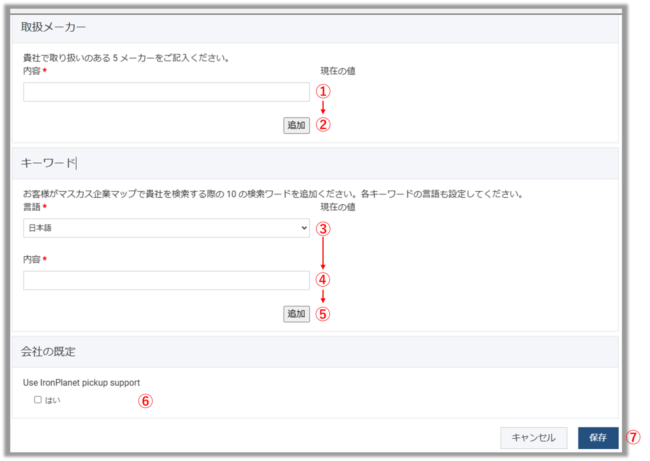Viewport: 650px width, 461px height.
Task: Click 現在の値 label in 取扱メーカー section
Action: coord(338,71)
